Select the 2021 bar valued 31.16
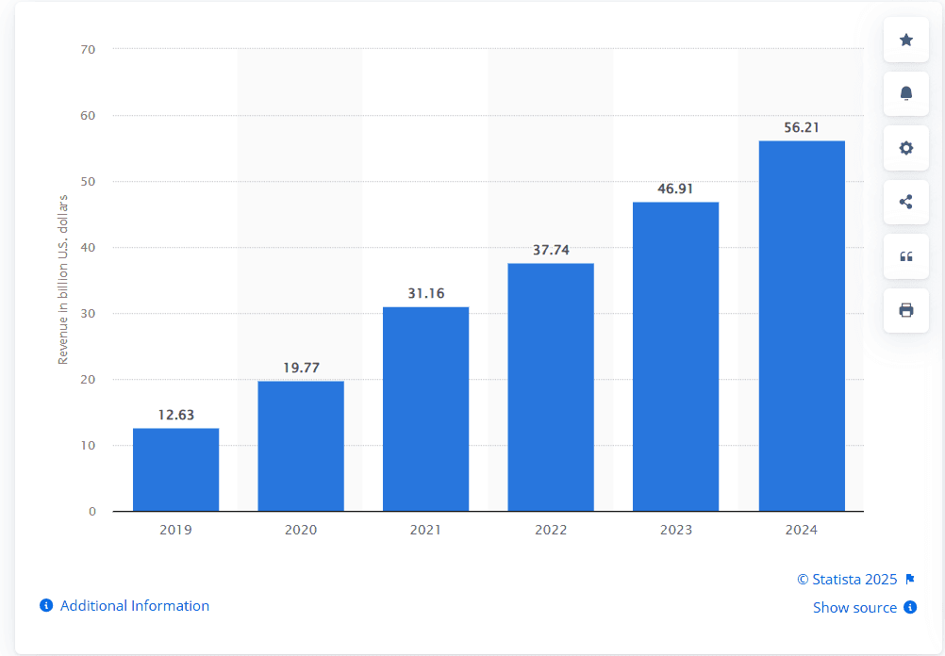Image resolution: width=945 pixels, height=656 pixels. pos(426,409)
